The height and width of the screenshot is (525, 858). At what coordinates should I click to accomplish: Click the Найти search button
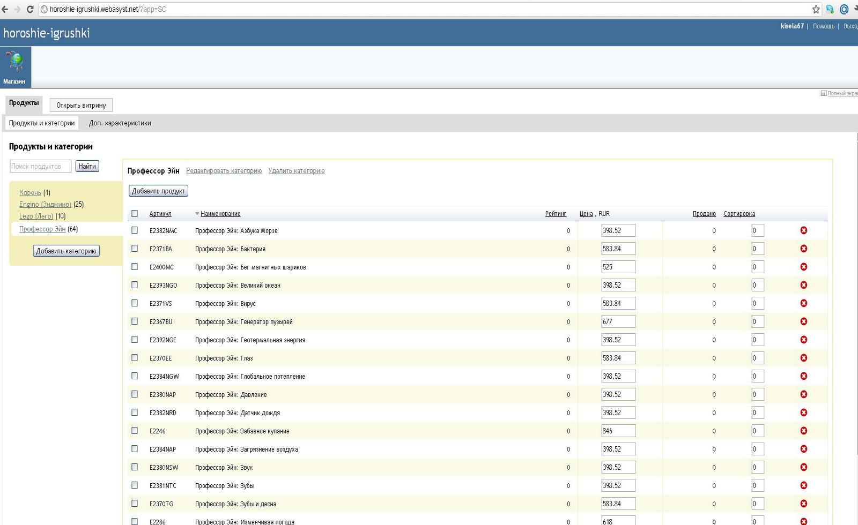pos(87,166)
